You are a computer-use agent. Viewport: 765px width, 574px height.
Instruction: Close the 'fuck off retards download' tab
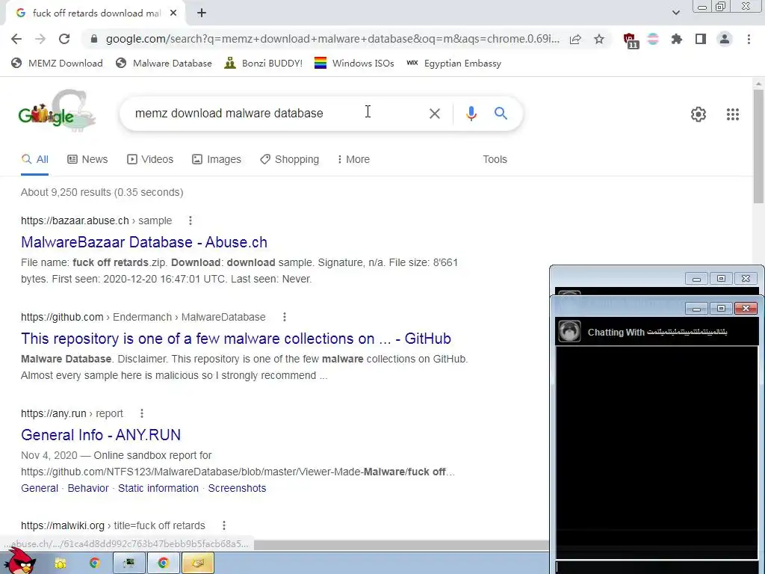[x=173, y=13]
